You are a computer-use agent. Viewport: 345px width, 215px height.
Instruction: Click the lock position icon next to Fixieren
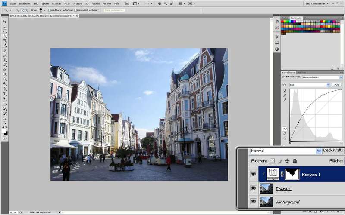(x=287, y=161)
